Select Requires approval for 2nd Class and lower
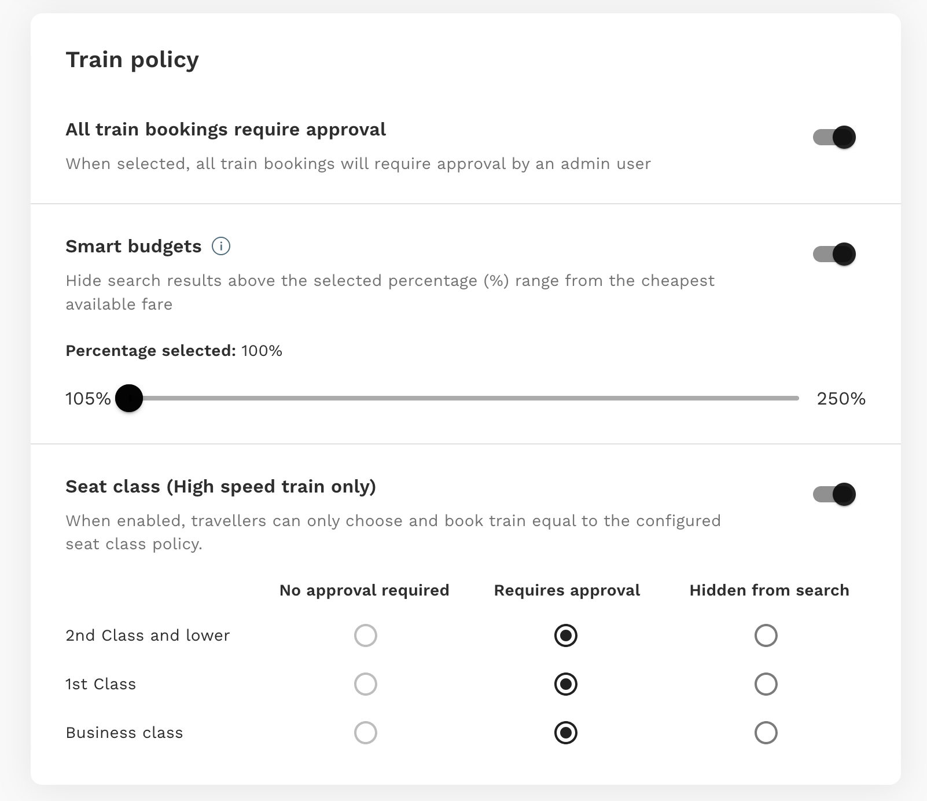 click(566, 635)
